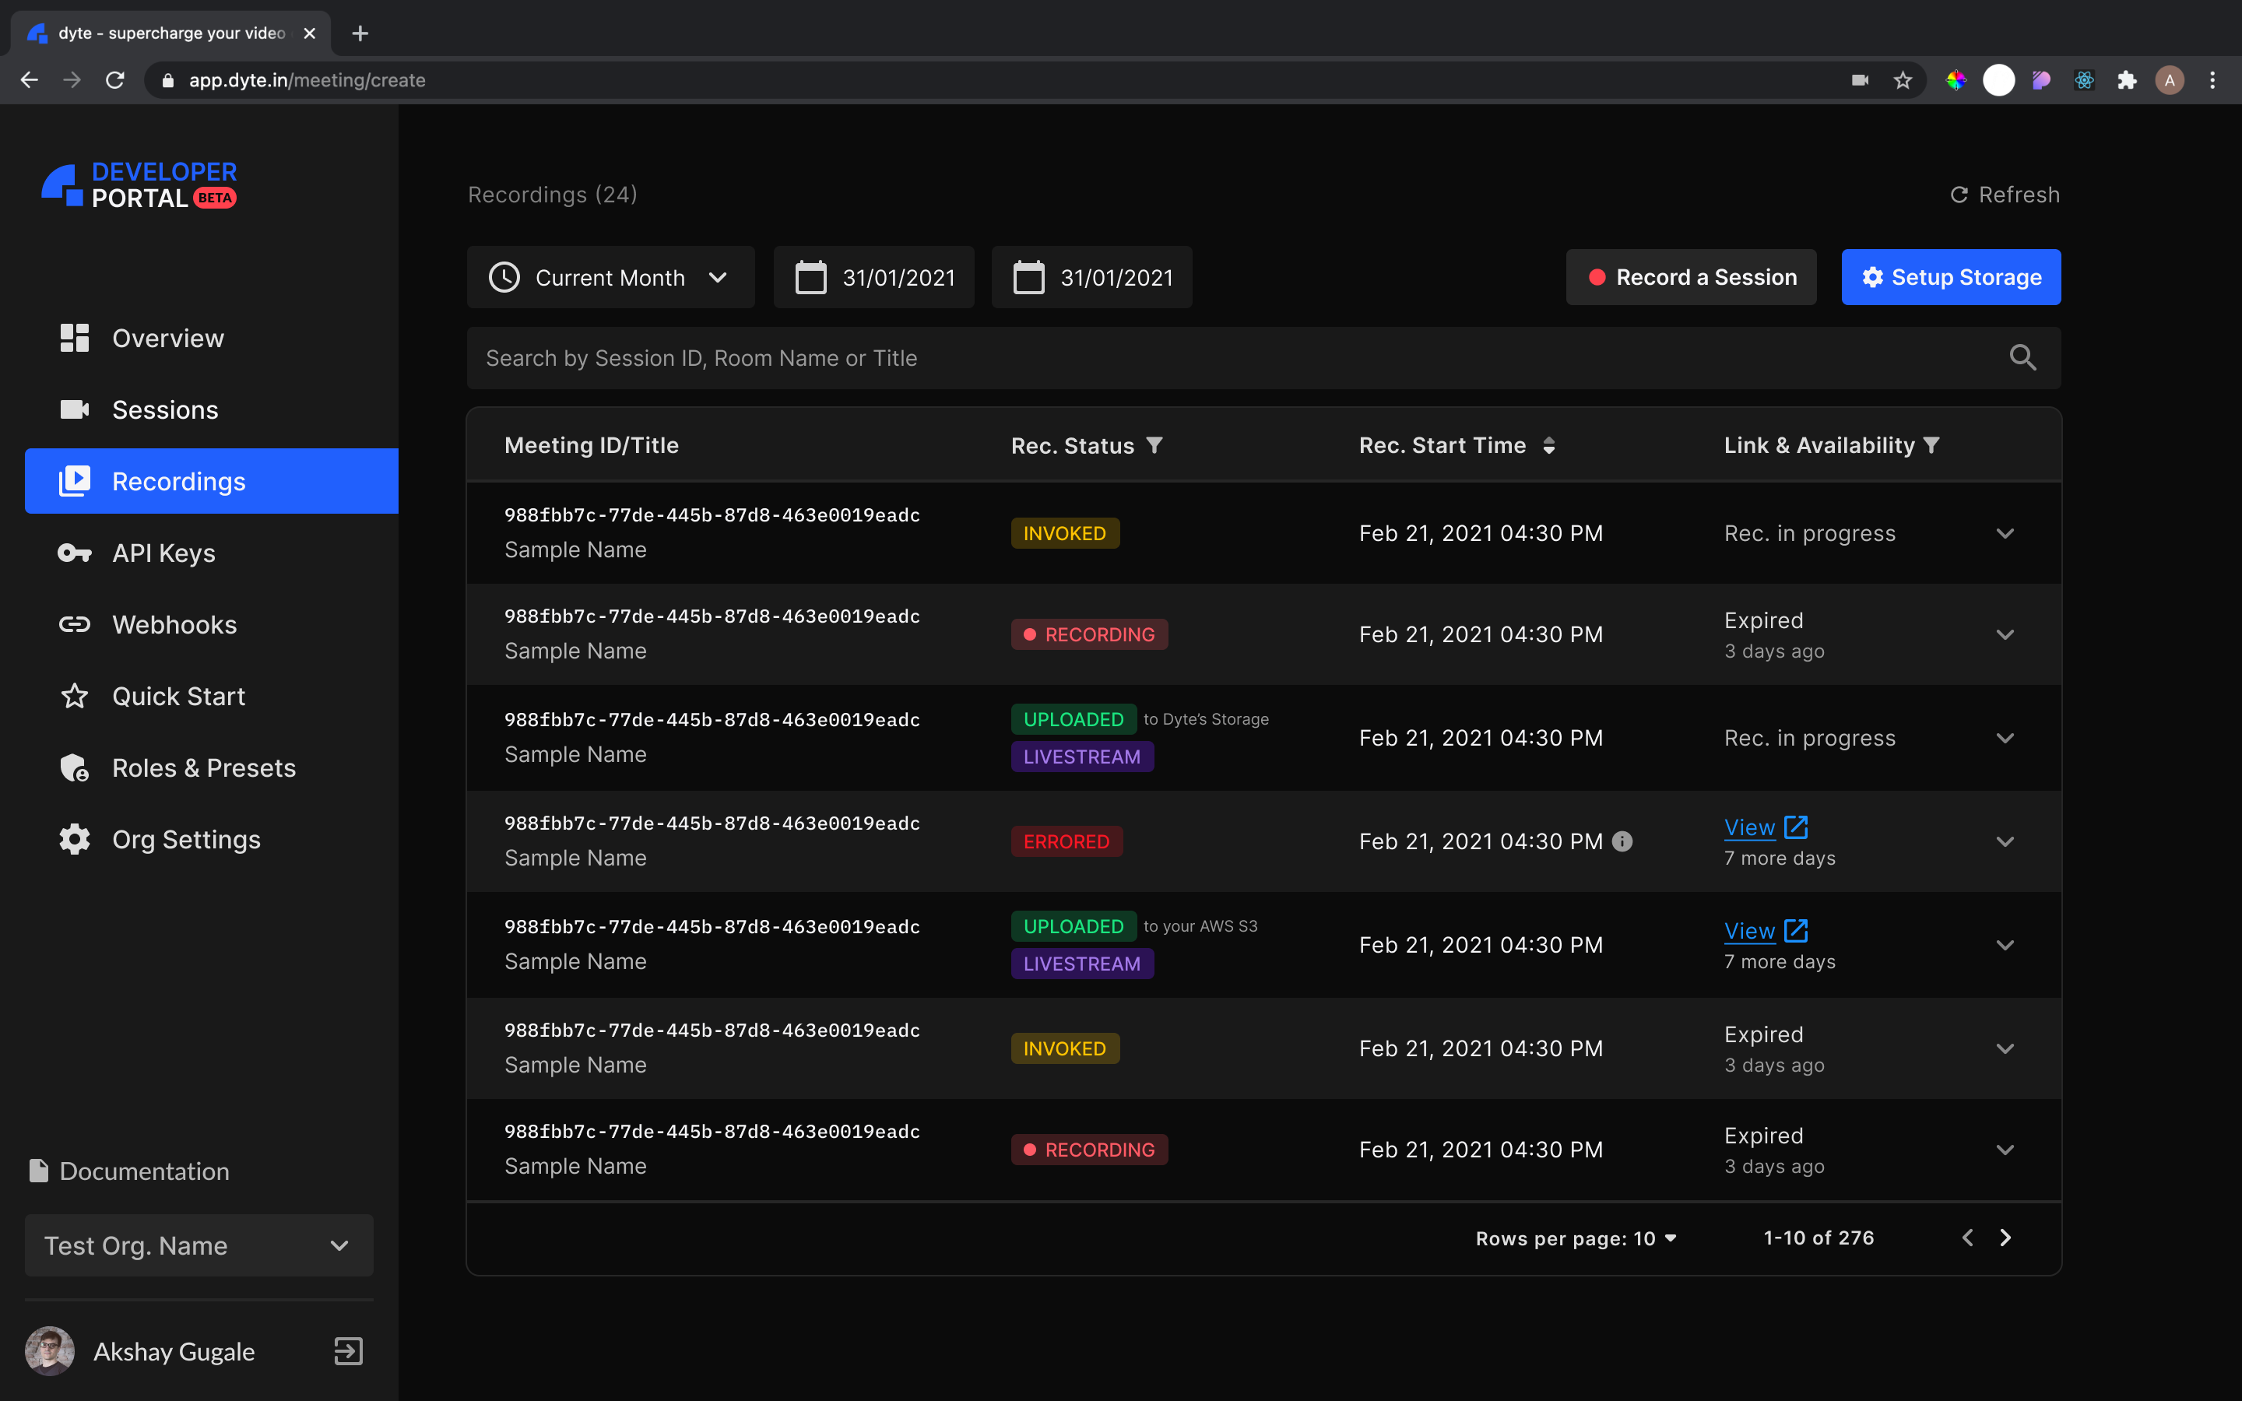2242x1401 pixels.
Task: Click the Recordings play icon in sidebar
Action: pos(74,481)
